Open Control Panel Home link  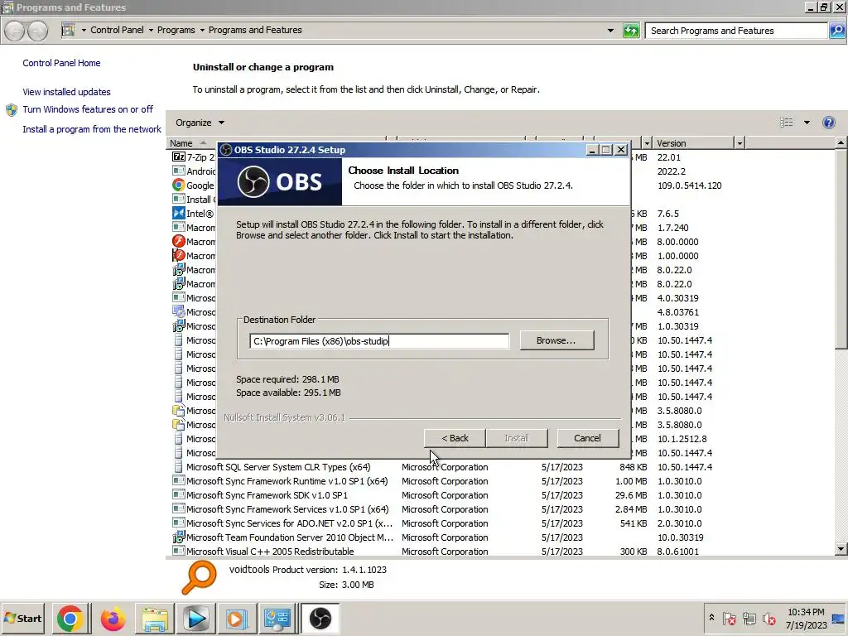(61, 63)
